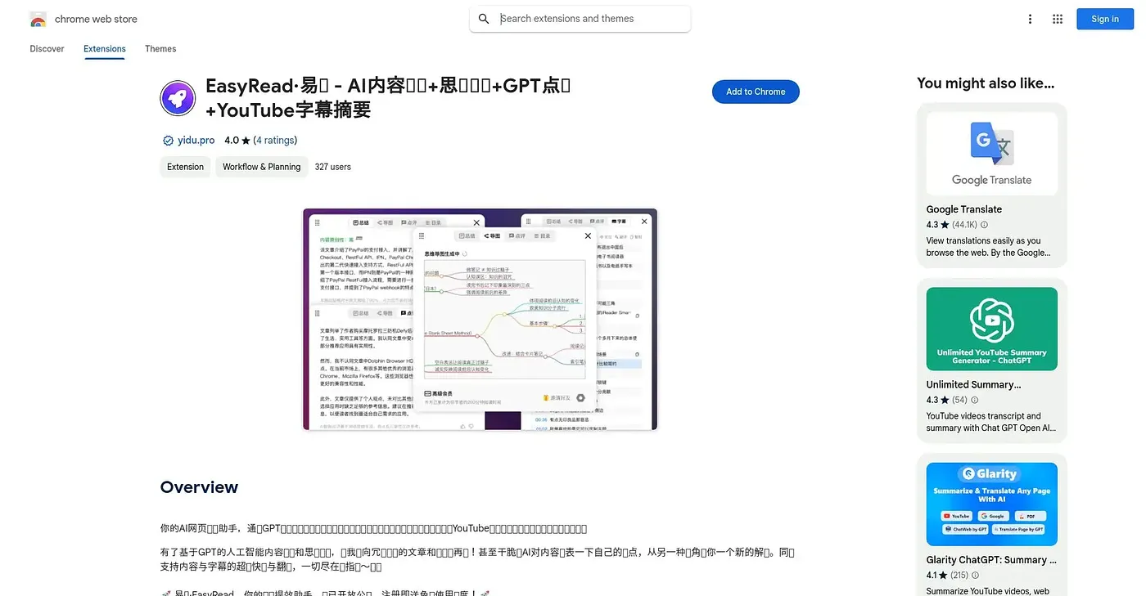Click the 'chrome web store' header text
The height and width of the screenshot is (596, 1146).
96,19
